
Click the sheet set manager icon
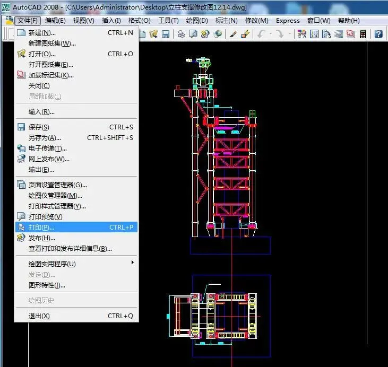click(339, 34)
